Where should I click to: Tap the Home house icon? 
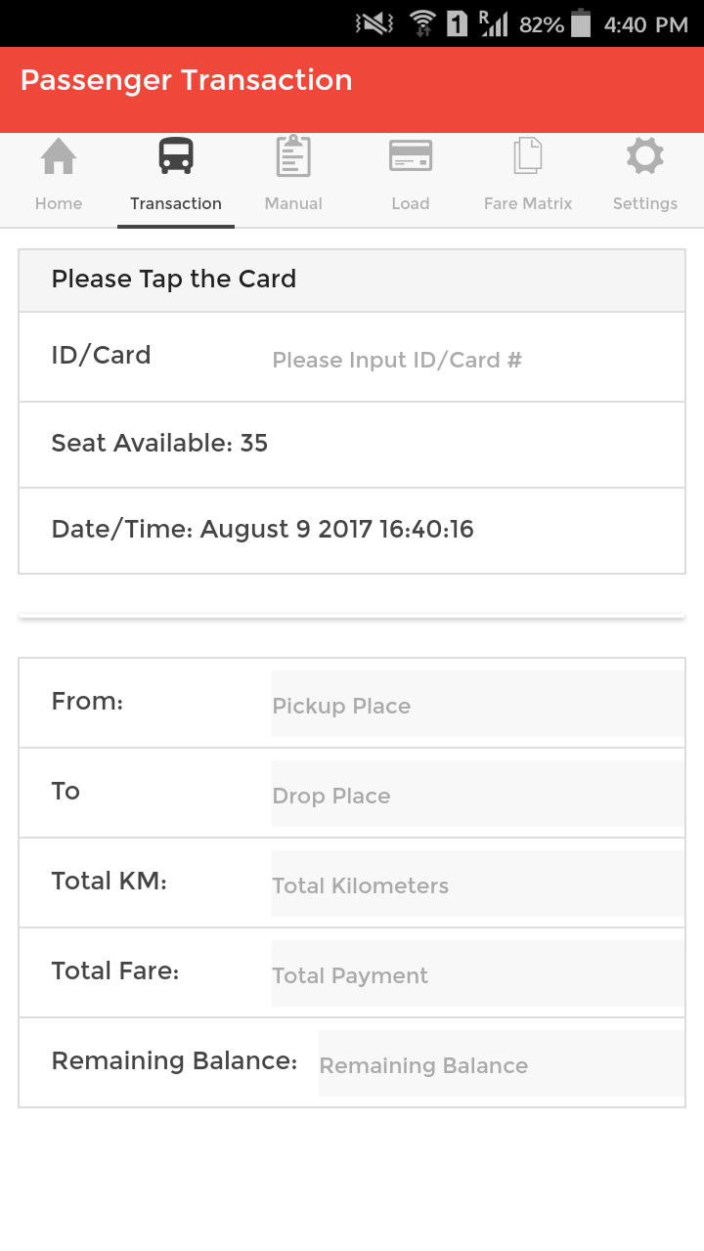[x=59, y=156]
